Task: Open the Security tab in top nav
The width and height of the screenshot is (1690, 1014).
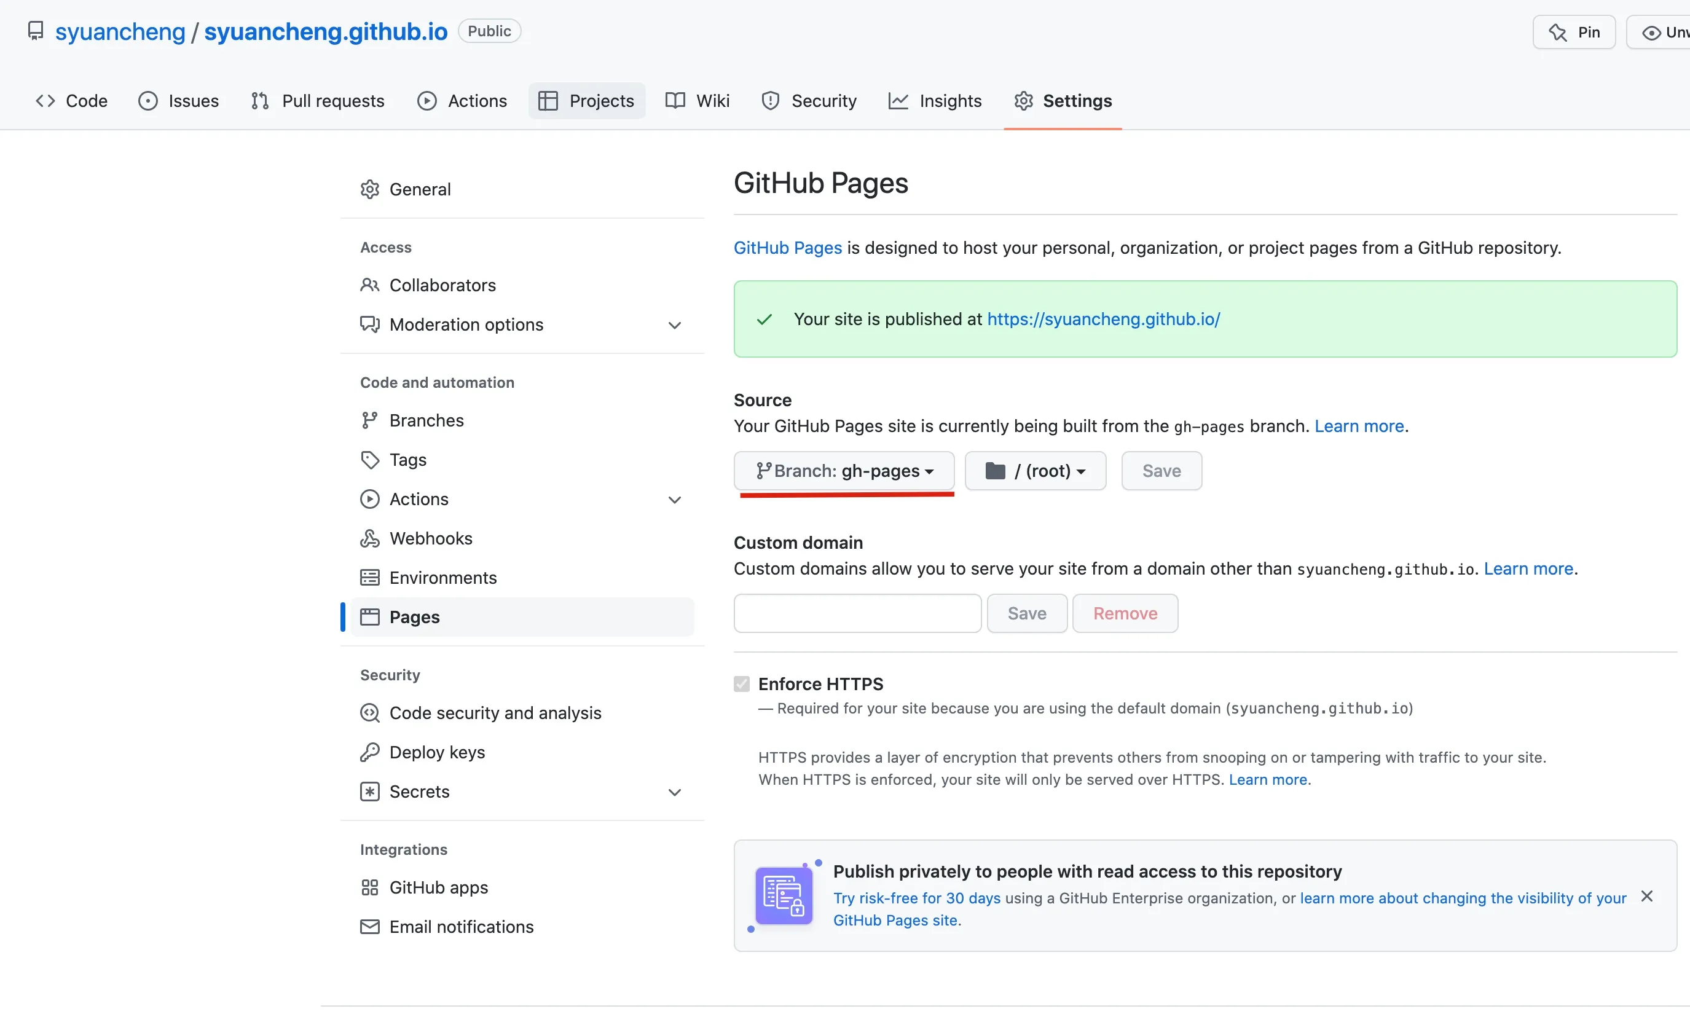Action: (809, 101)
